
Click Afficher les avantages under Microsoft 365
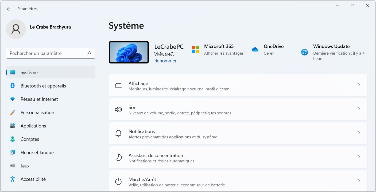point(224,53)
